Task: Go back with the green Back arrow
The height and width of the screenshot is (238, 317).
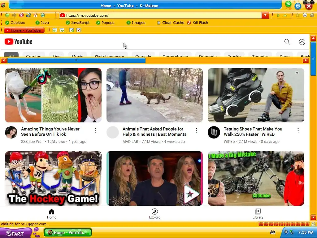Action: click(7, 15)
